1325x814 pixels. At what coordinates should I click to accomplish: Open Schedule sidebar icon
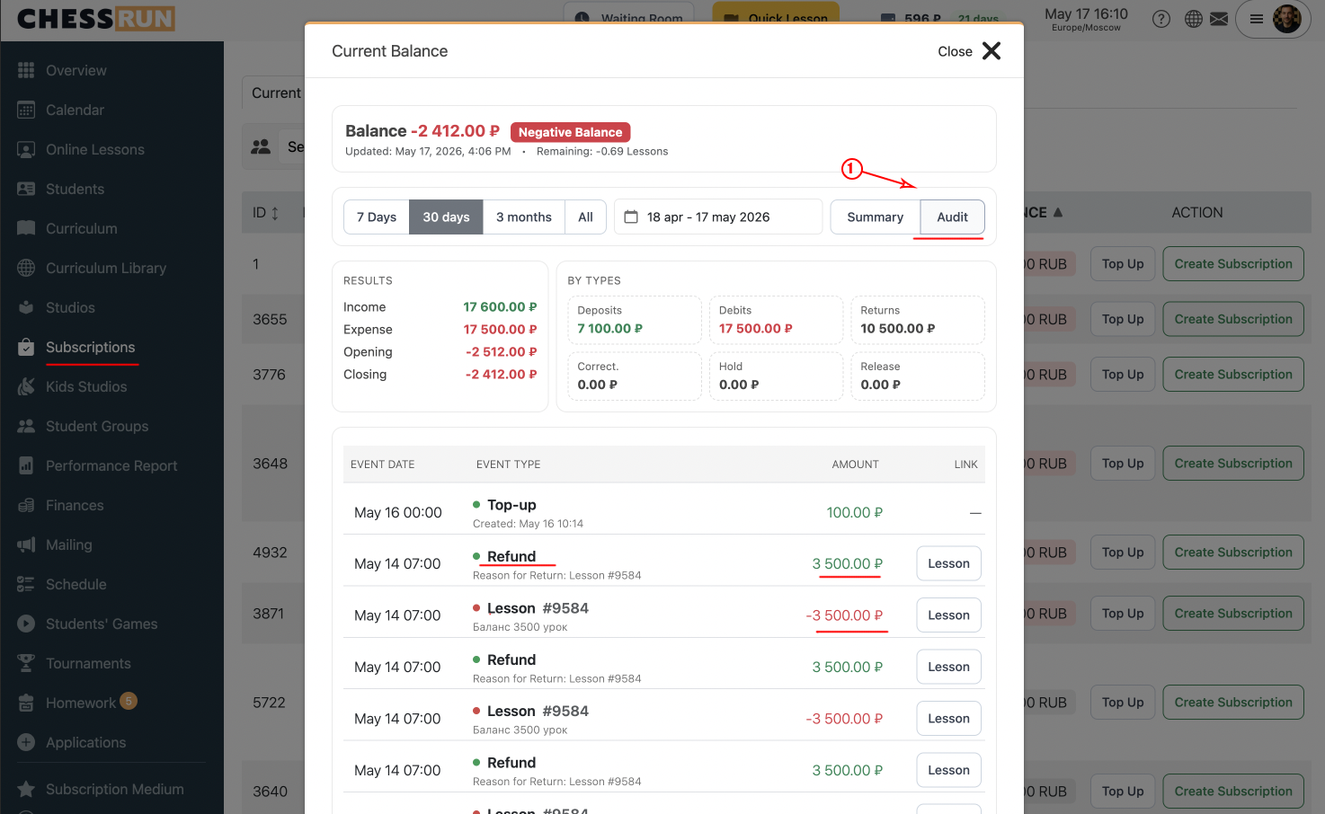click(26, 584)
